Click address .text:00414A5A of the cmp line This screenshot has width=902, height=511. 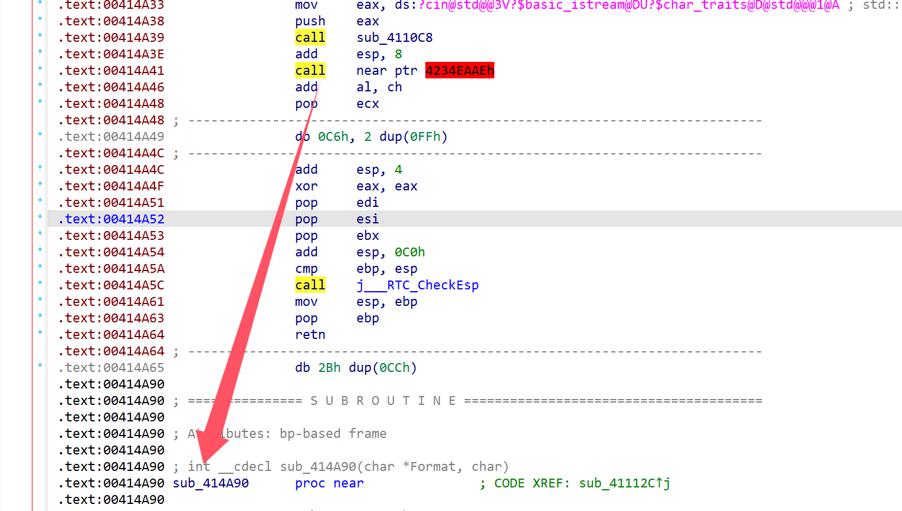coord(111,269)
